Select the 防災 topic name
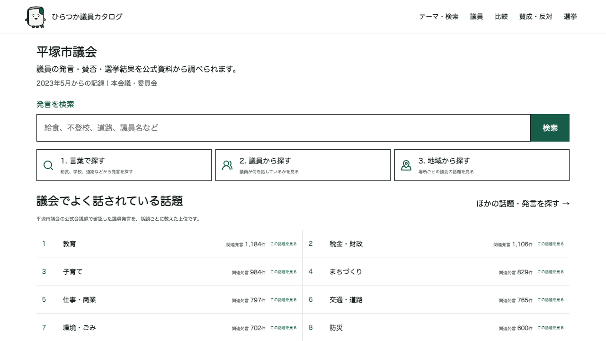Viewport: 606px width, 341px height. [336, 328]
